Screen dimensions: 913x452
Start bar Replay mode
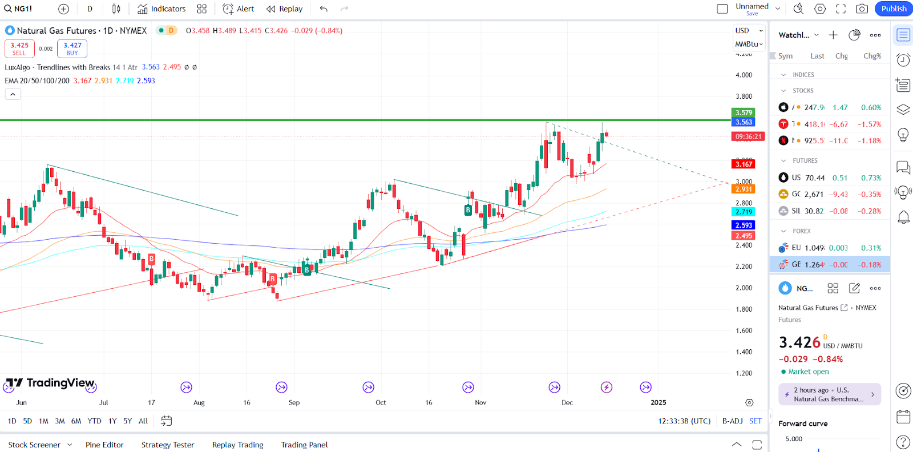[284, 9]
